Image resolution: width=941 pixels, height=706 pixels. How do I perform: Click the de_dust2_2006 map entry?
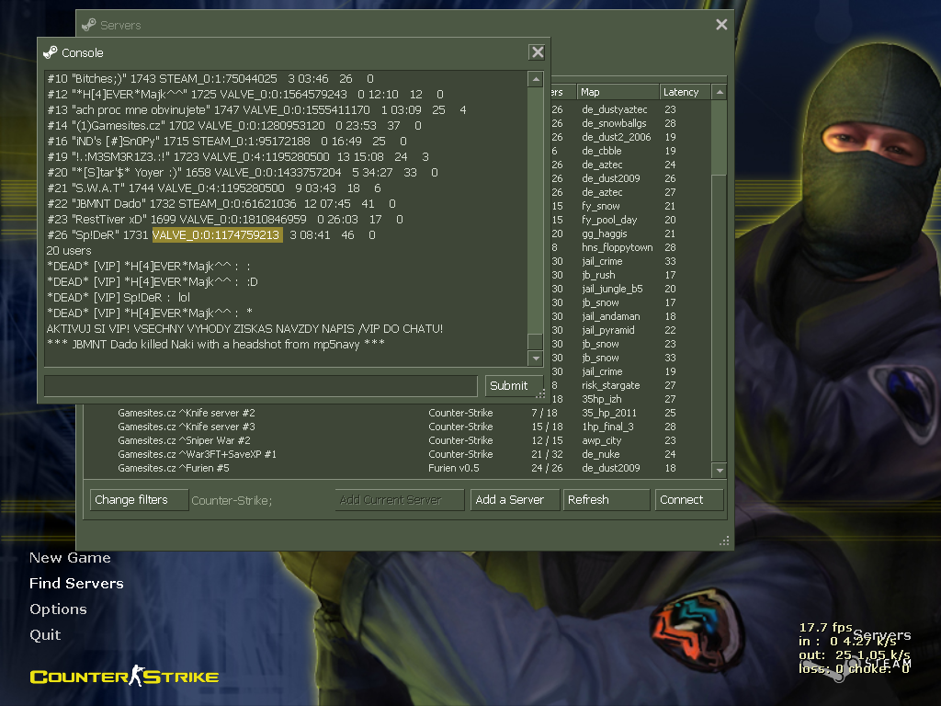click(x=617, y=138)
